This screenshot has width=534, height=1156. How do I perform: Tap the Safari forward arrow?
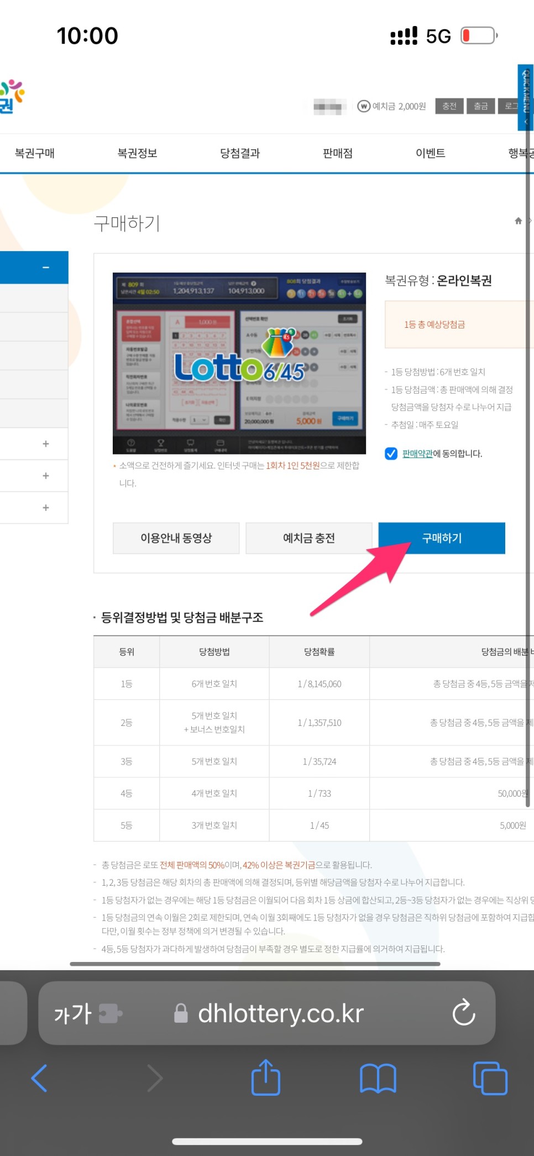tap(155, 1078)
